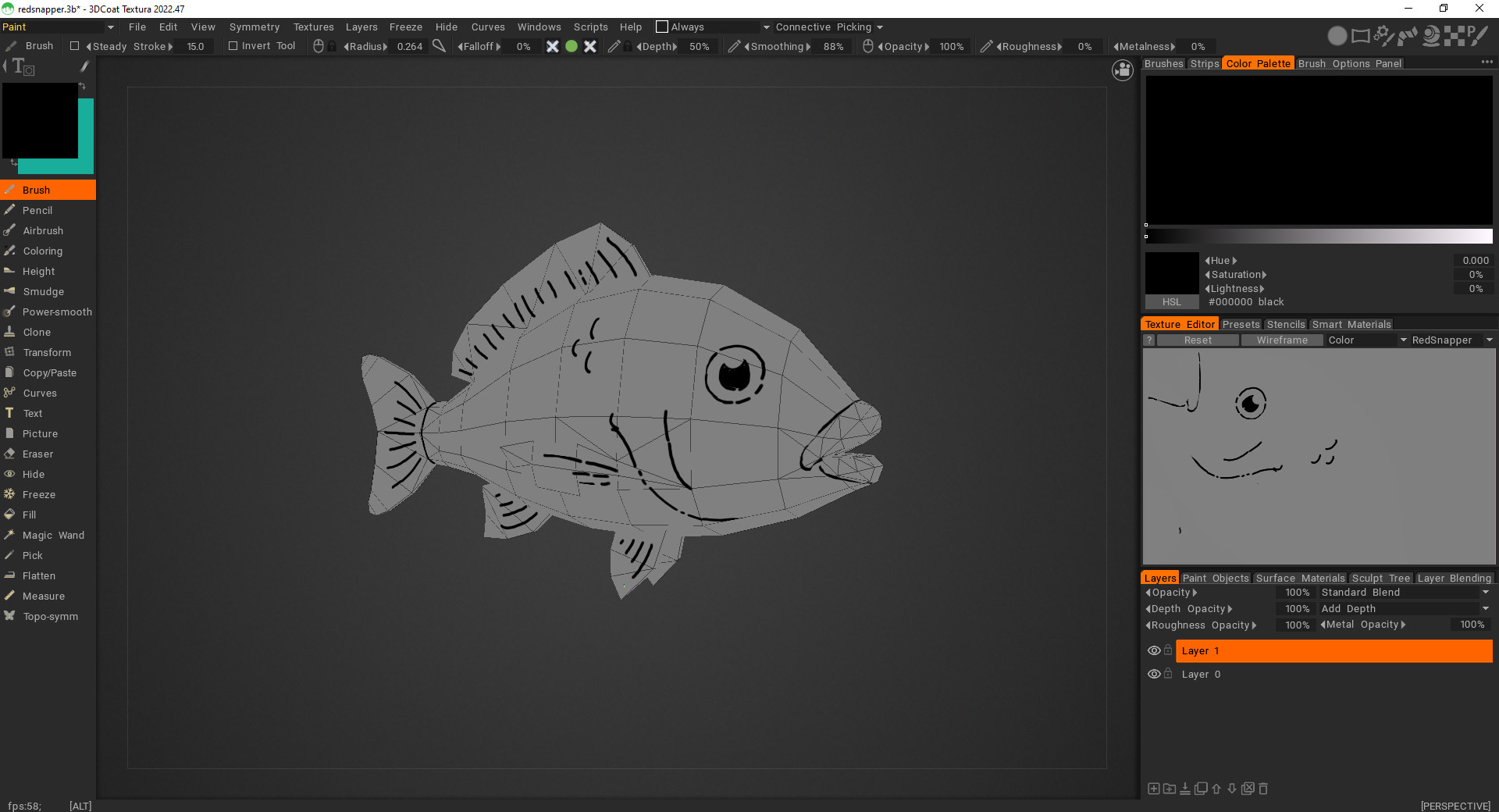Viewport: 1499px width, 812px height.
Task: Select the Eraser tool
Action: [x=48, y=454]
